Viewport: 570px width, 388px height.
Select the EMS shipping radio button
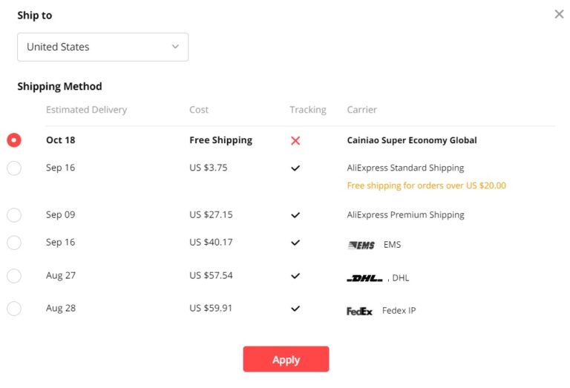(14, 243)
